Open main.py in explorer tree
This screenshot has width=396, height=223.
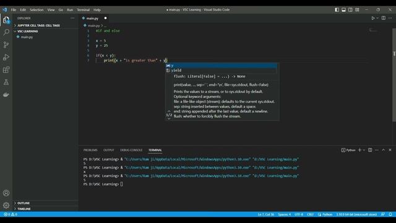pos(27,37)
